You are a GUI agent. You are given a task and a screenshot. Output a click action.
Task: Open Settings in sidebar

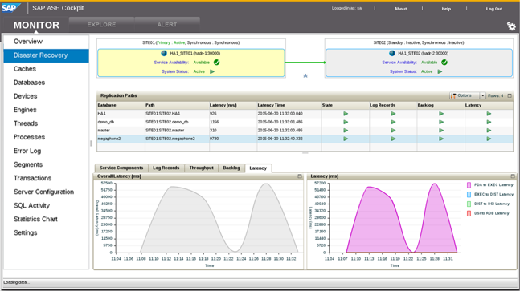(x=46, y=233)
